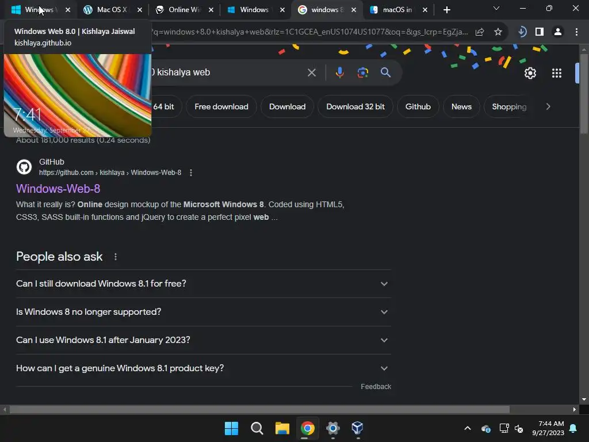
Task: Click the OneDrive cloud tray icon
Action: [485, 428]
